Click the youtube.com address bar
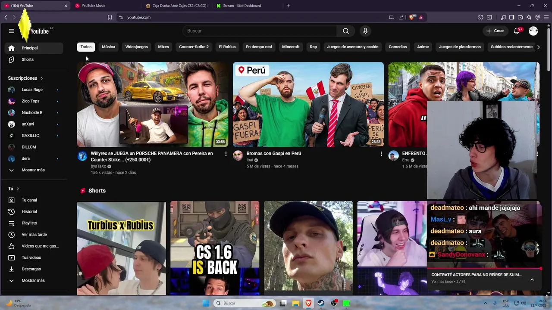The height and width of the screenshot is (310, 552). click(x=254, y=17)
